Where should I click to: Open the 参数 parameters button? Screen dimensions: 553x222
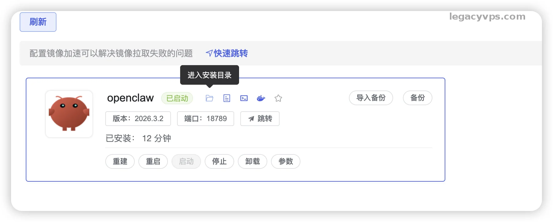click(286, 161)
